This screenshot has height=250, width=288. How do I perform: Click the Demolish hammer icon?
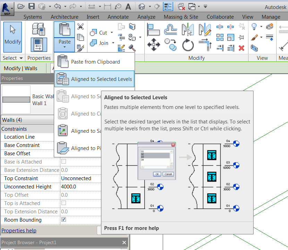[x=132, y=48]
